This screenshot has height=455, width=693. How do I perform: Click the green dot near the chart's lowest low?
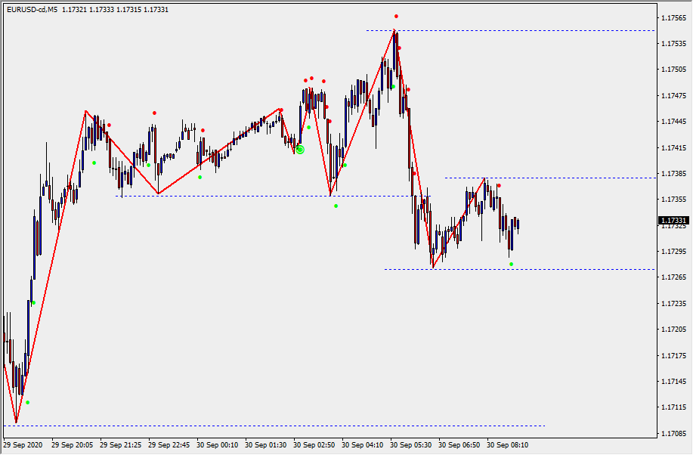[28, 402]
